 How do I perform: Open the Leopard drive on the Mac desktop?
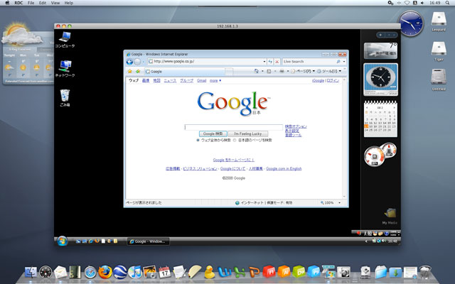click(x=439, y=21)
